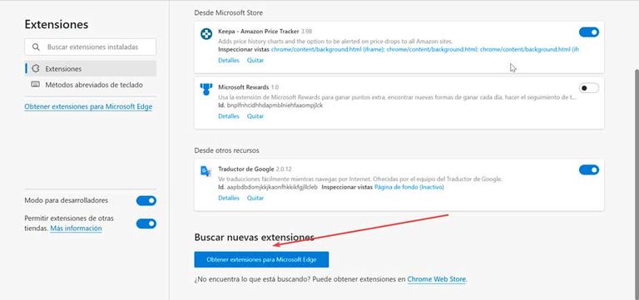Focus the Buscar extensiones instaladas field
The image size is (639, 300).
coord(91,47)
